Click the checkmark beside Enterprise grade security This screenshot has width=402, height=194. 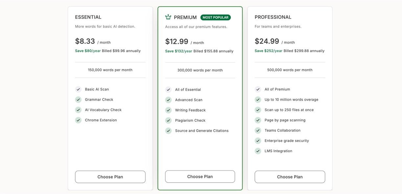pyautogui.click(x=258, y=141)
